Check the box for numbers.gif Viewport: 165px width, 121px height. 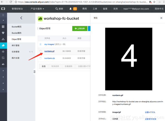(x=40, y=51)
